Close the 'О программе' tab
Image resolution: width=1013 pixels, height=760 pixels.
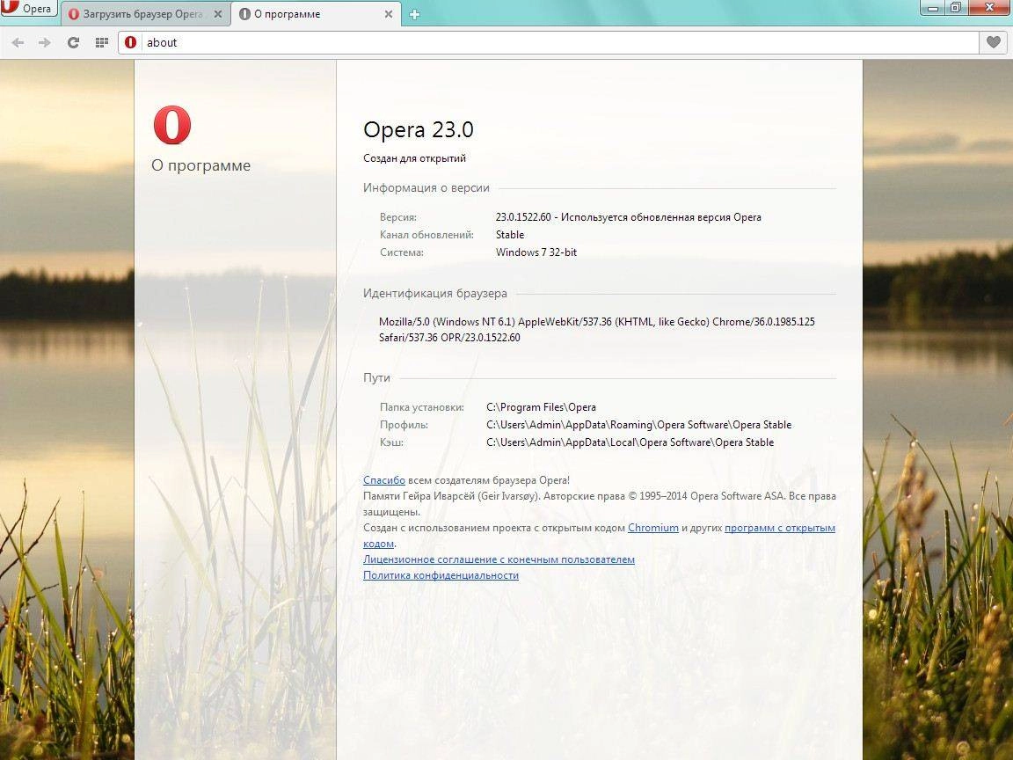389,13
